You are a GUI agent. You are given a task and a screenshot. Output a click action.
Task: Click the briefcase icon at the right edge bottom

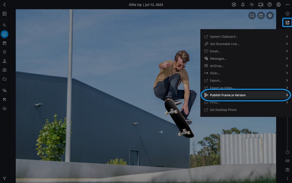coord(287,170)
